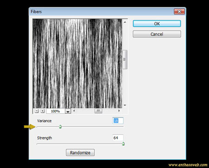This screenshot has height=168, width=209.
Task: Click the vertical scrollbar thumb
Action: 125,59
